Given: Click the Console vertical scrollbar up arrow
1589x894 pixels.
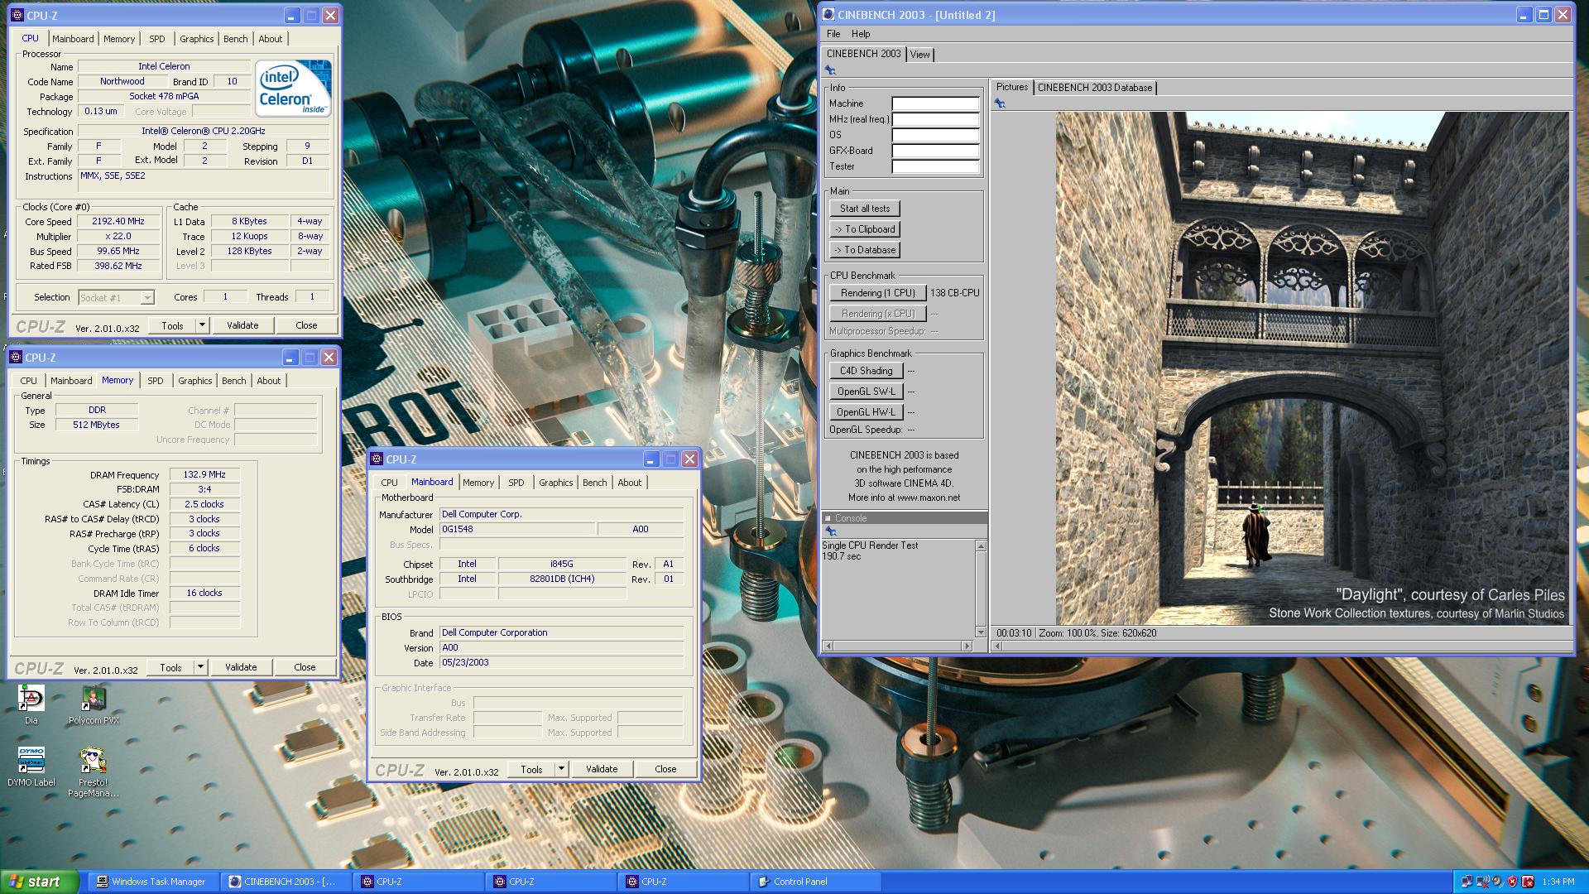Looking at the screenshot, I should point(981,546).
